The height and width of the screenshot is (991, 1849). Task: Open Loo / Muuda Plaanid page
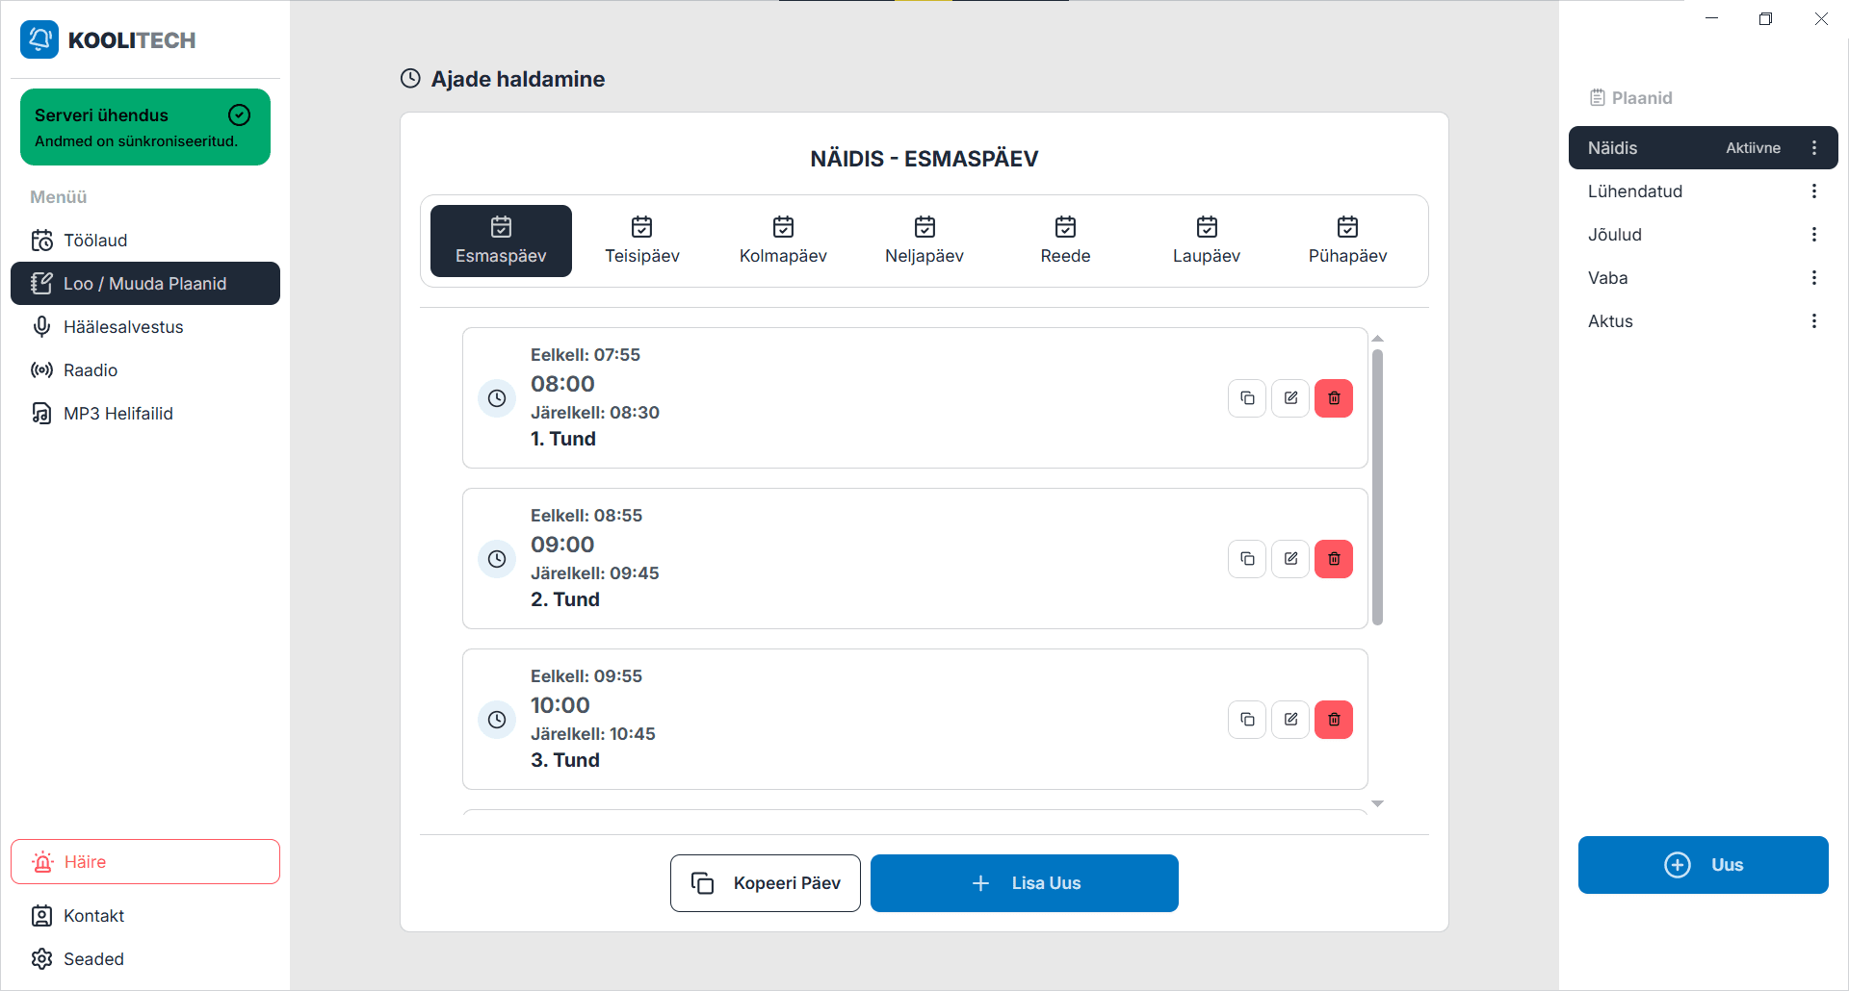pyautogui.click(x=145, y=284)
